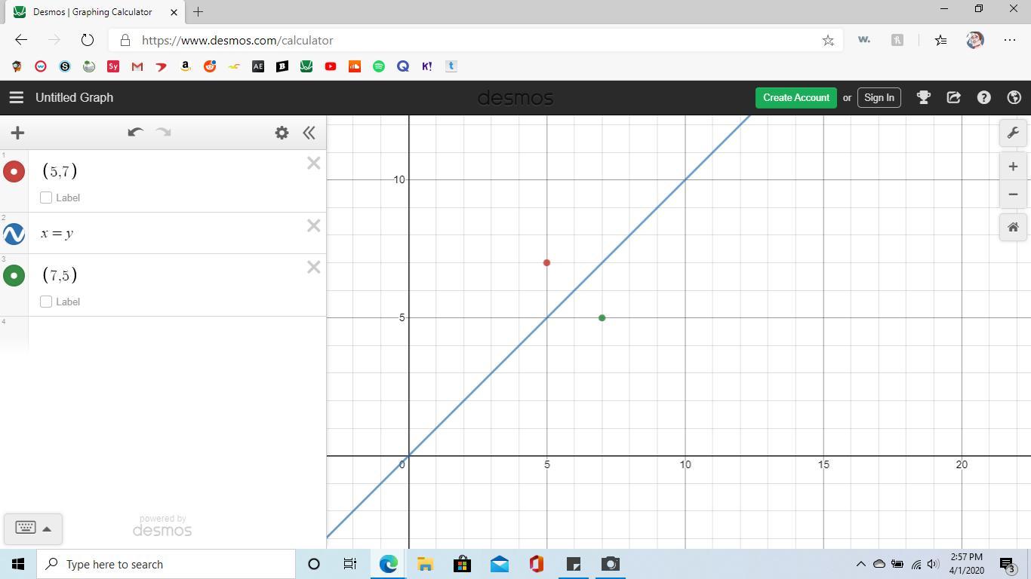
Task: Click the browser address bar URL
Action: click(x=238, y=40)
